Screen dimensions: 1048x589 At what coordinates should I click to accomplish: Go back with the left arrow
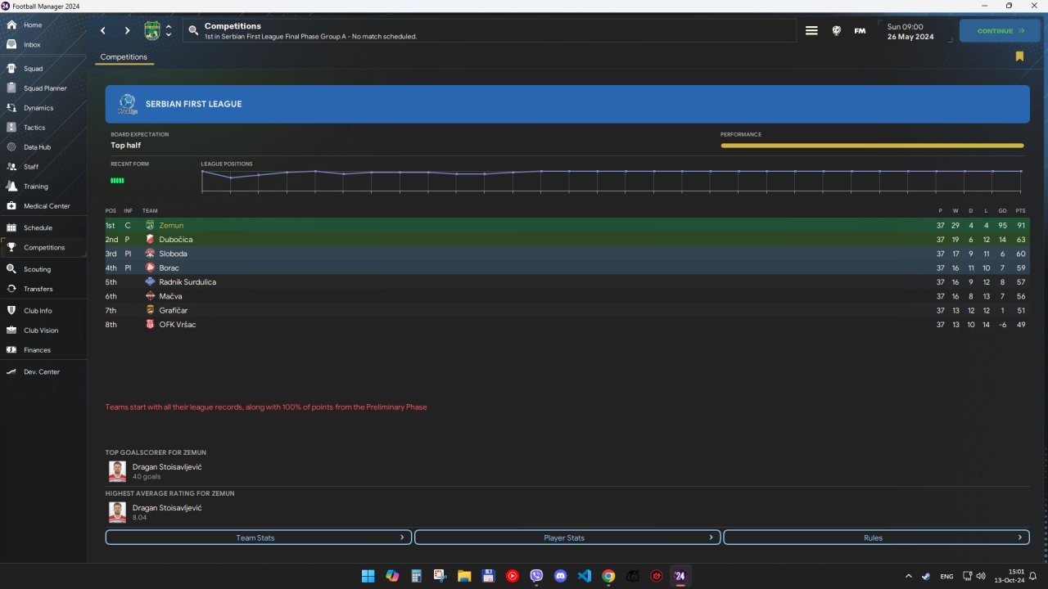[103, 31]
